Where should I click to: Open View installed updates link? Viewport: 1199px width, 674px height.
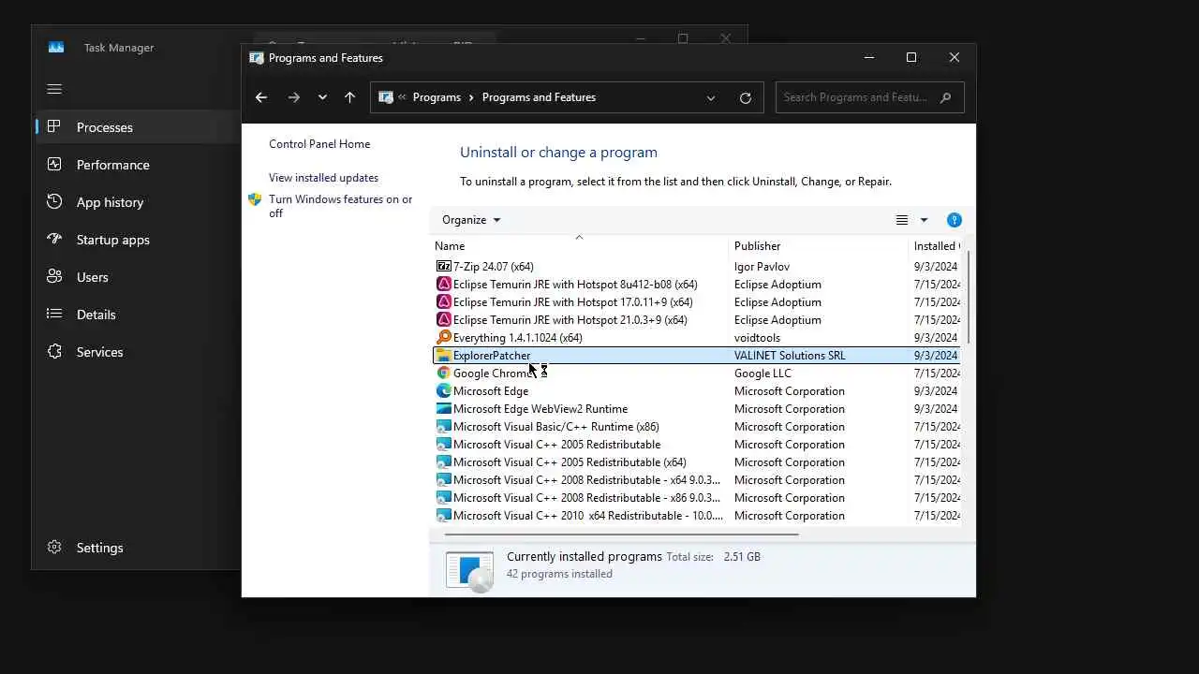[x=323, y=178]
